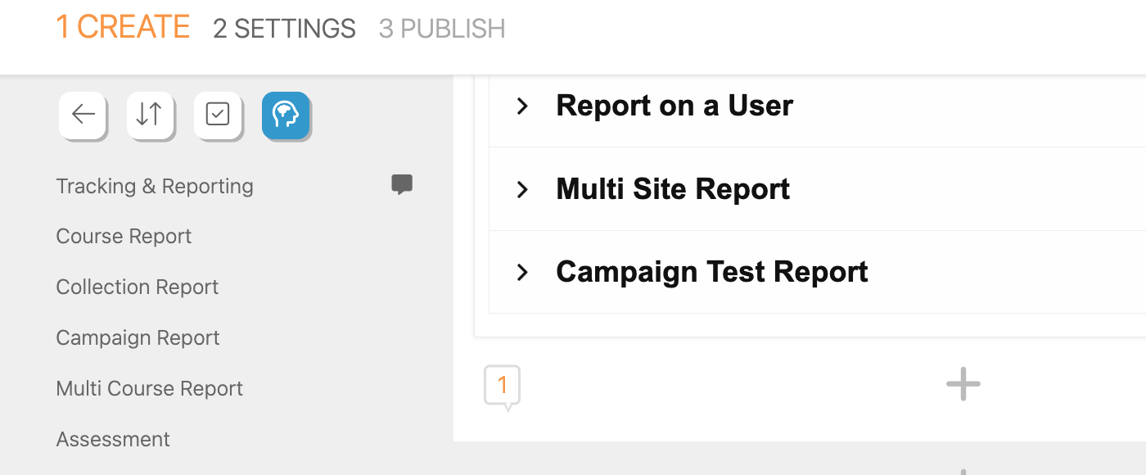Open the orange comment count bubble
This screenshot has width=1146, height=475.
(x=502, y=385)
